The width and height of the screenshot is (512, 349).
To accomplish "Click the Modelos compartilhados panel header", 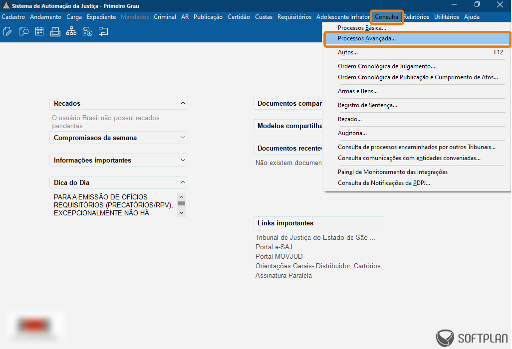I will click(x=287, y=126).
